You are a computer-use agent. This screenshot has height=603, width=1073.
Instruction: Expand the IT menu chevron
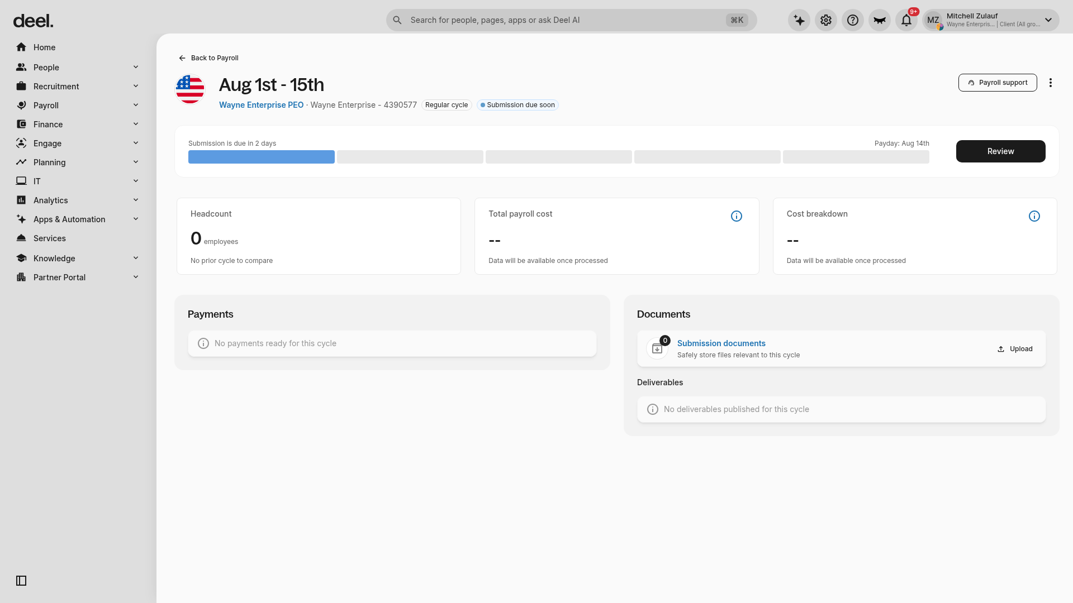[x=136, y=181]
